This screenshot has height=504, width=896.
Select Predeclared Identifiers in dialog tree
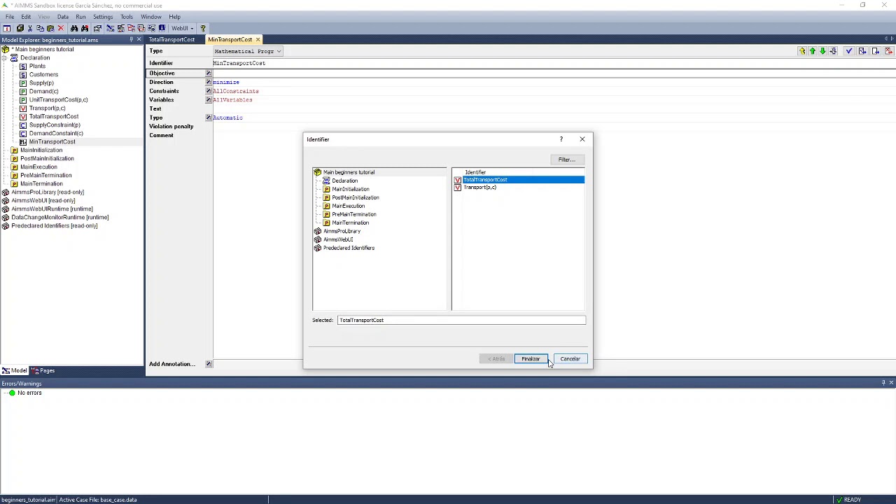[x=349, y=248]
